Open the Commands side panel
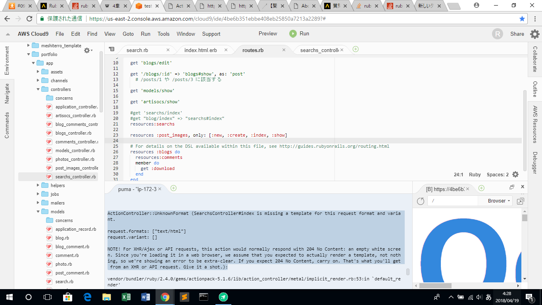Viewport: 542px width, 305px height. pyautogui.click(x=7, y=125)
